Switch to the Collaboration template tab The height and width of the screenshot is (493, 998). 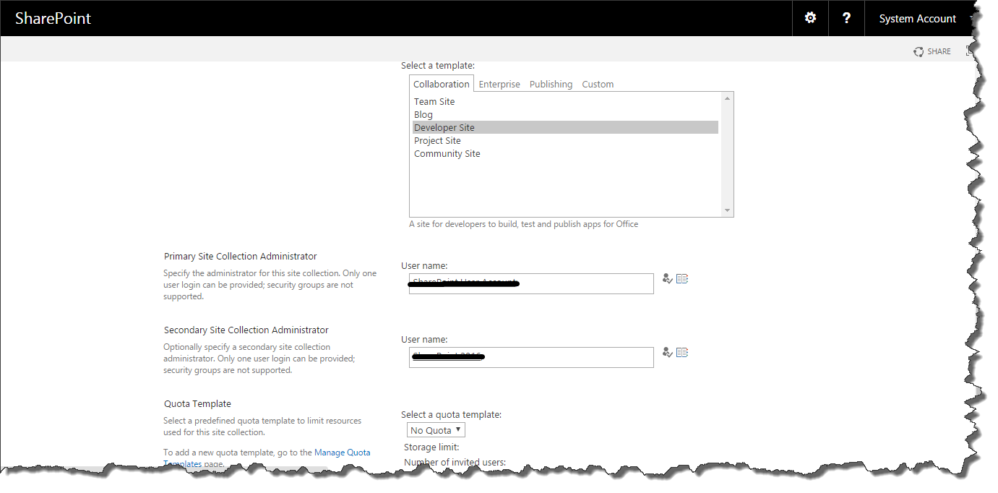point(442,84)
